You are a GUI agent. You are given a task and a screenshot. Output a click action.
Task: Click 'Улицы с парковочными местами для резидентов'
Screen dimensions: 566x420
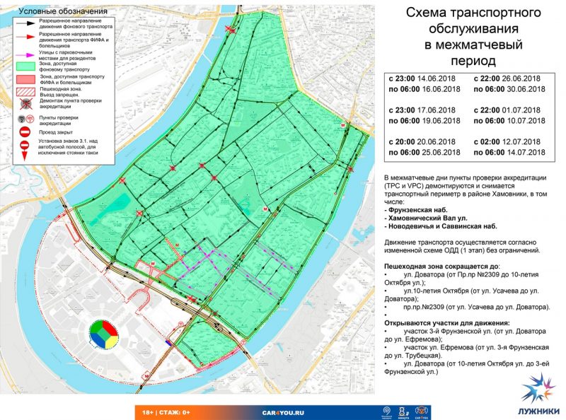click(x=67, y=55)
